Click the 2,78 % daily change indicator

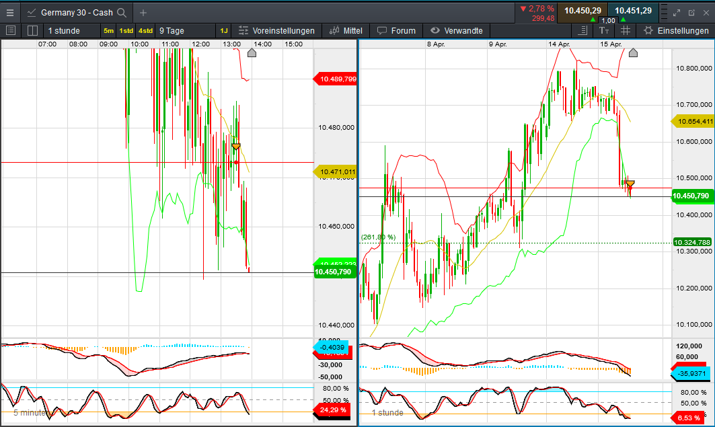coord(537,9)
